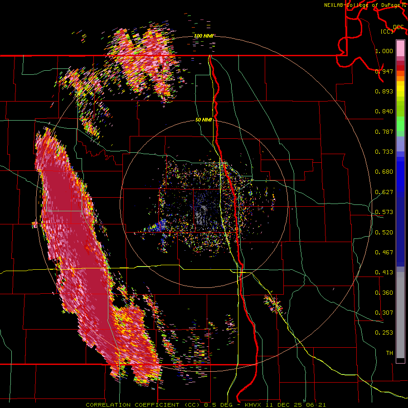408x408 pixels.
Task: Click the '0.467' color scale value
Action: pos(384,253)
